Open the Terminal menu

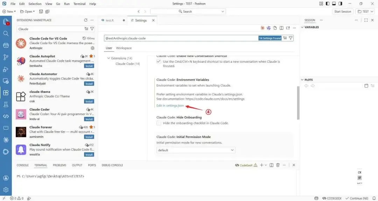tap(79, 4)
